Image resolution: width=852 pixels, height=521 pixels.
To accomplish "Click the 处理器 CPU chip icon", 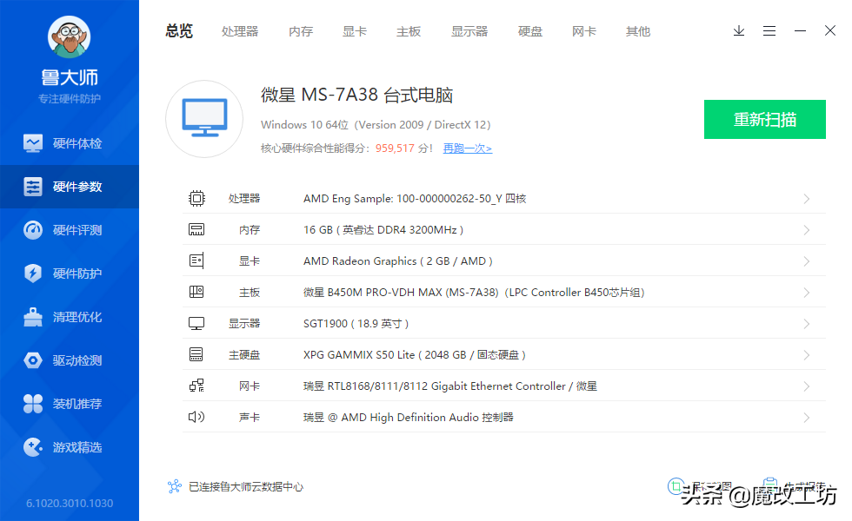I will coord(196,198).
